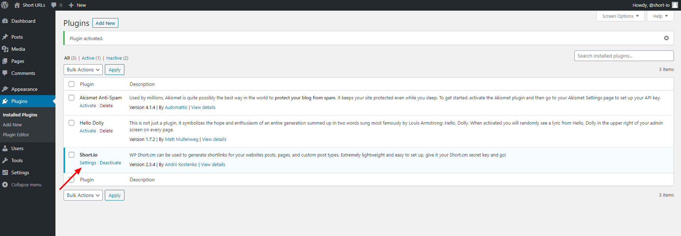Open the Short URLs home icon
681x236 pixels.
pos(17,5)
